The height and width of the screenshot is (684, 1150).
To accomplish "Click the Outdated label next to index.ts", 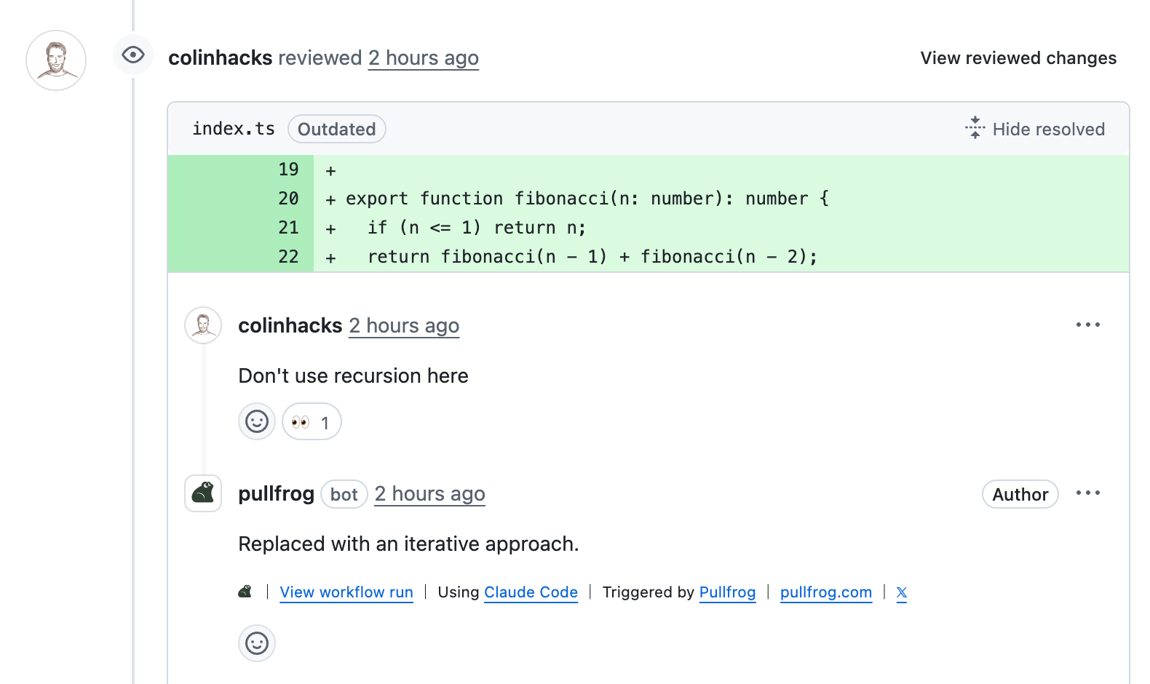I will click(337, 129).
